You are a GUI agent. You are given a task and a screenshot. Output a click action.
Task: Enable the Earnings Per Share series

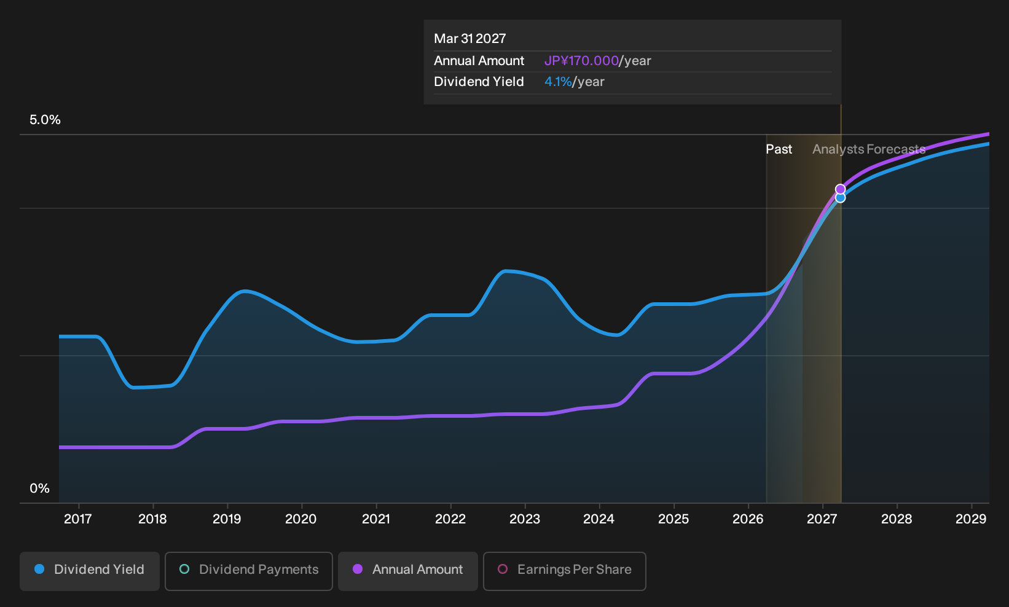tap(565, 571)
